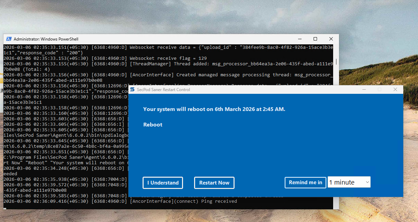
Task: Click the Restart Now button
Action: point(214,183)
